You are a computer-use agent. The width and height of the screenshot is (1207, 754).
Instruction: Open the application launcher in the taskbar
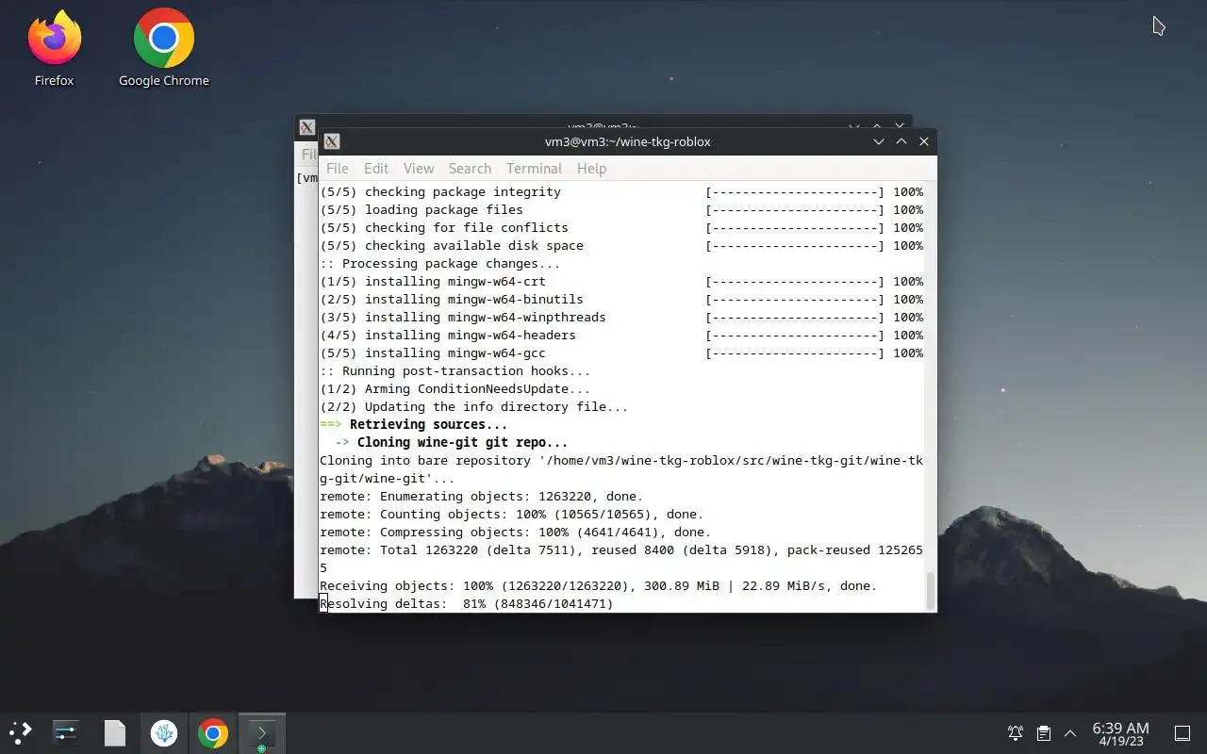(x=20, y=732)
